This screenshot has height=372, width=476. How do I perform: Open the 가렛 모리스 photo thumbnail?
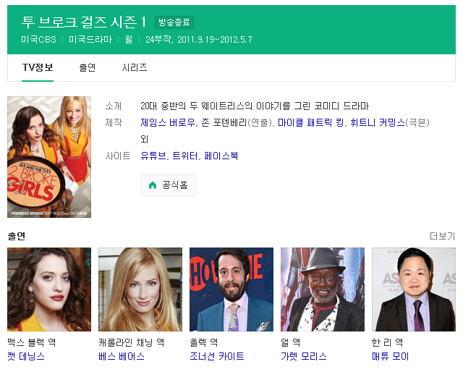click(323, 289)
